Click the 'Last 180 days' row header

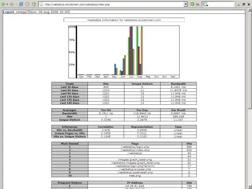[x=69, y=103]
